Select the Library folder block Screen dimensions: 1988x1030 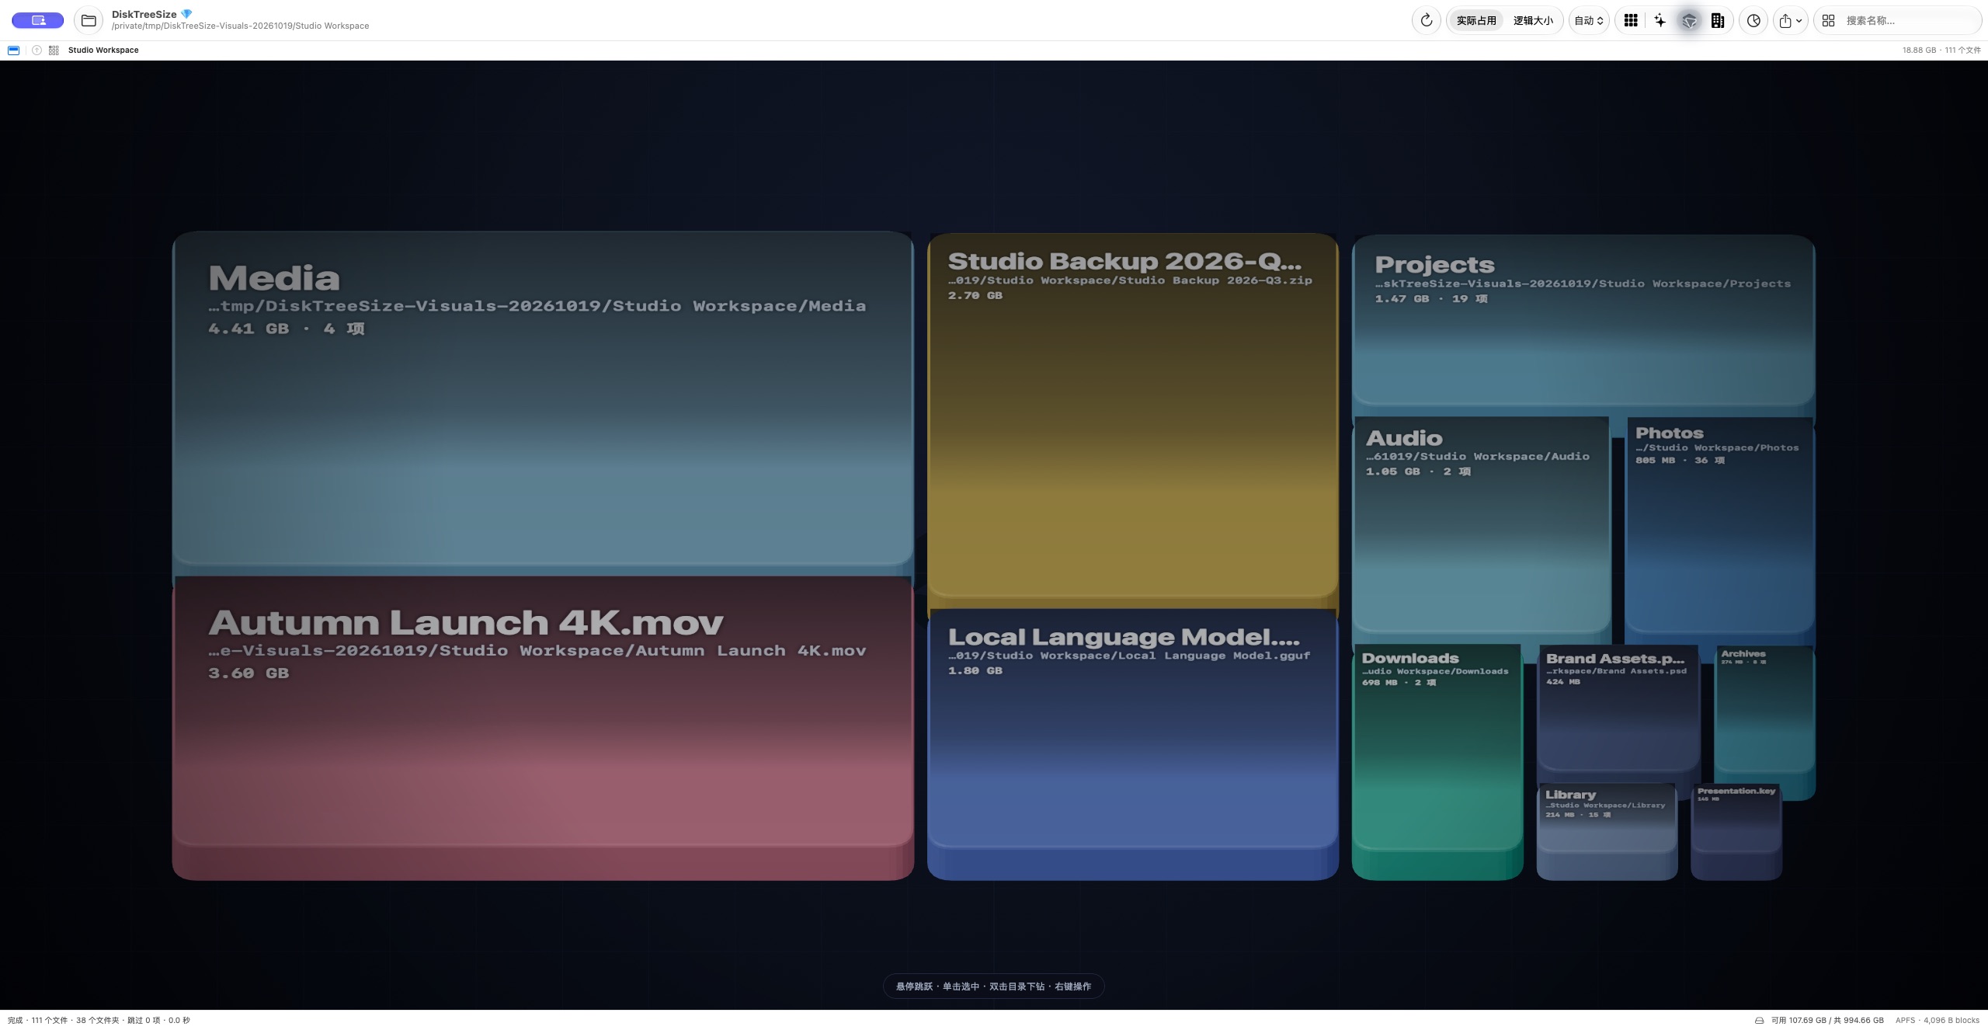click(1607, 831)
